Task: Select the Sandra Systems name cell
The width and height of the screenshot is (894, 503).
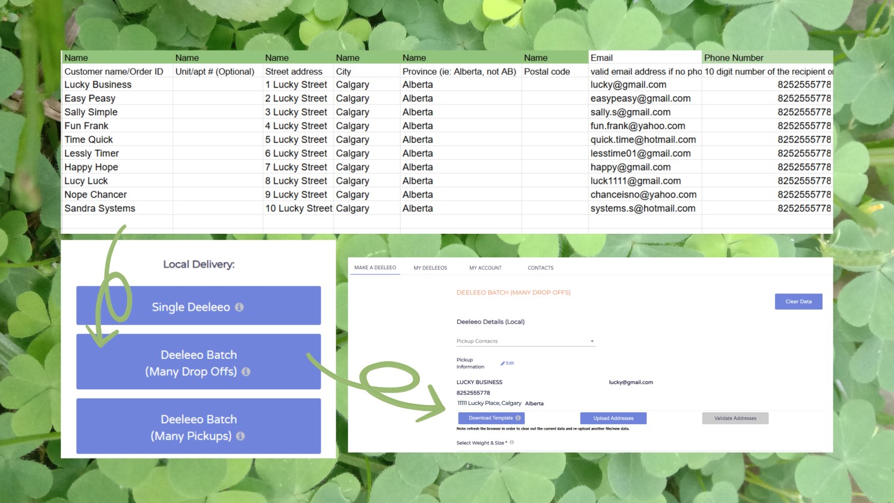Action: point(117,209)
